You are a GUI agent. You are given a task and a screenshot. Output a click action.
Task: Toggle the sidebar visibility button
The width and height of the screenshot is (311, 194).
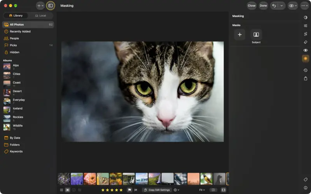click(x=51, y=6)
